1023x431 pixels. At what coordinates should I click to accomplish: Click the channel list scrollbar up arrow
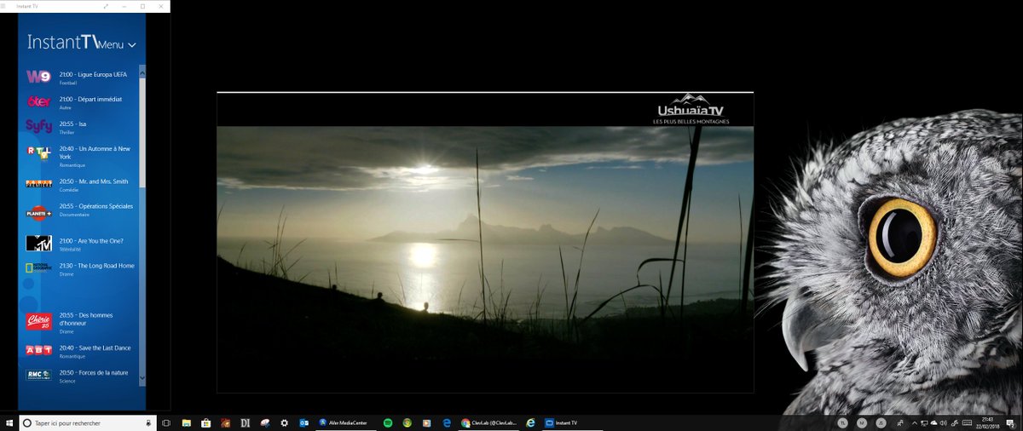point(142,72)
